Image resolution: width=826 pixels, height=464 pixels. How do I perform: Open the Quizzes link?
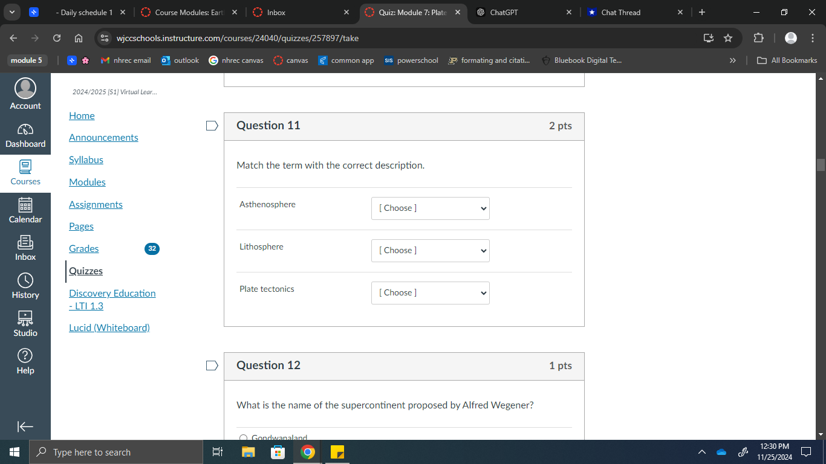(x=85, y=271)
